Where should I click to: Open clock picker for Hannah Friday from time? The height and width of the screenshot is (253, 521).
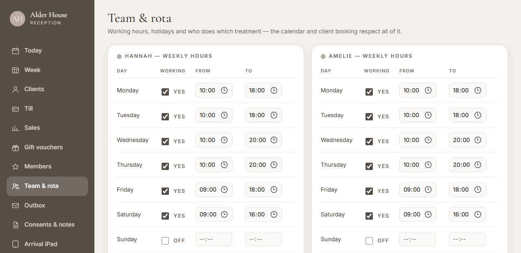pyautogui.click(x=224, y=190)
